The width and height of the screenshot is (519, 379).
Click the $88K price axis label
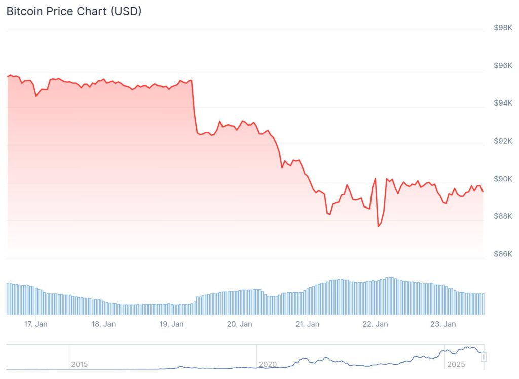[x=503, y=216]
